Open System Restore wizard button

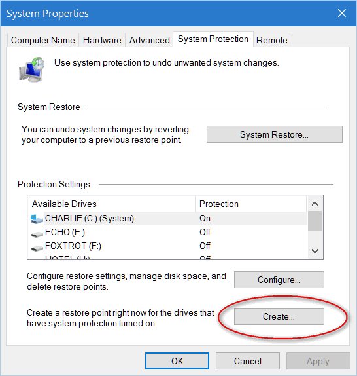275,134
